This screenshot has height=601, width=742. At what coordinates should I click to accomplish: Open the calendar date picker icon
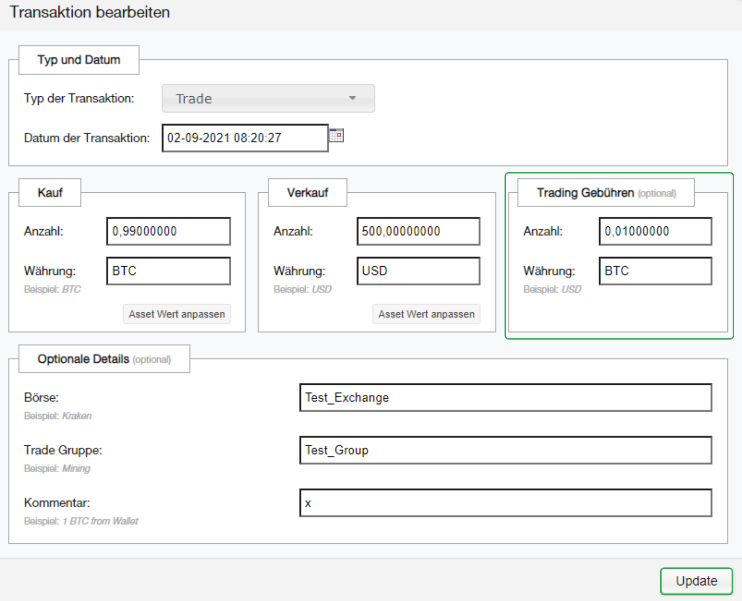336,136
